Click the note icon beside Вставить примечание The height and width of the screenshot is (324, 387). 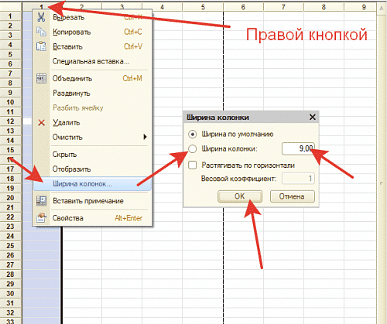pos(41,201)
